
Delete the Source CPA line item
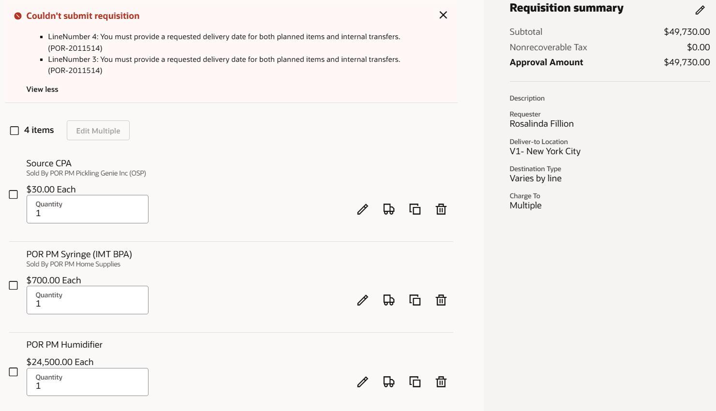click(441, 209)
